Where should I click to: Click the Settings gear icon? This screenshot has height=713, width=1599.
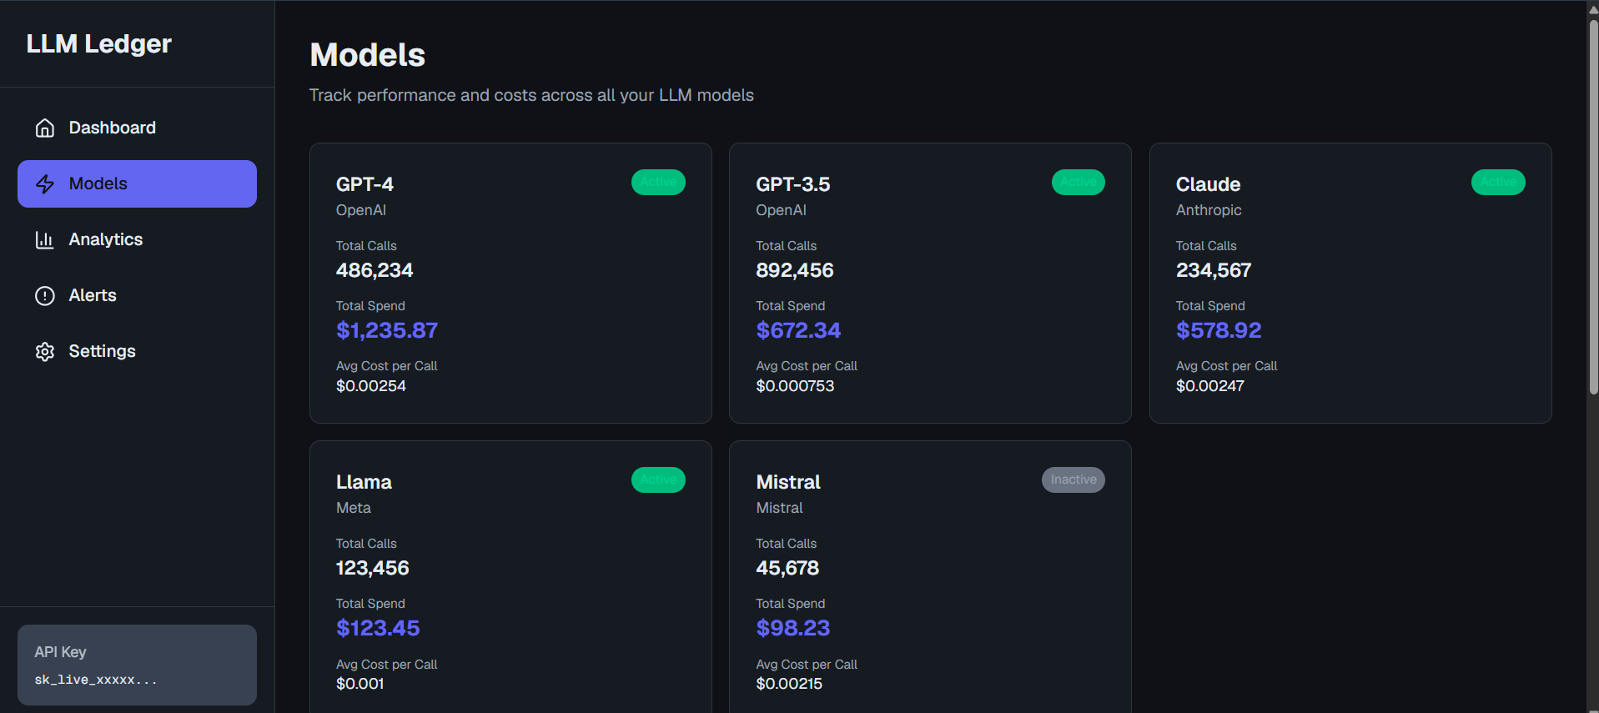45,351
